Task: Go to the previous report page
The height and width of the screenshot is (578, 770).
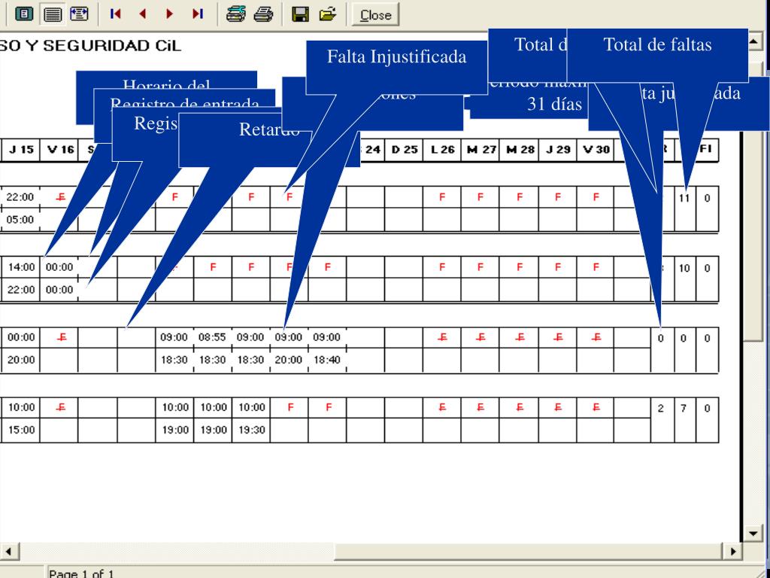Action: 143,14
